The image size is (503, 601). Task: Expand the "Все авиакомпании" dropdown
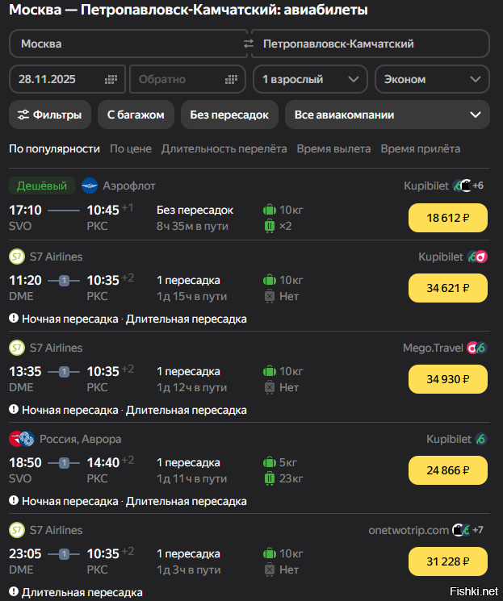(387, 115)
